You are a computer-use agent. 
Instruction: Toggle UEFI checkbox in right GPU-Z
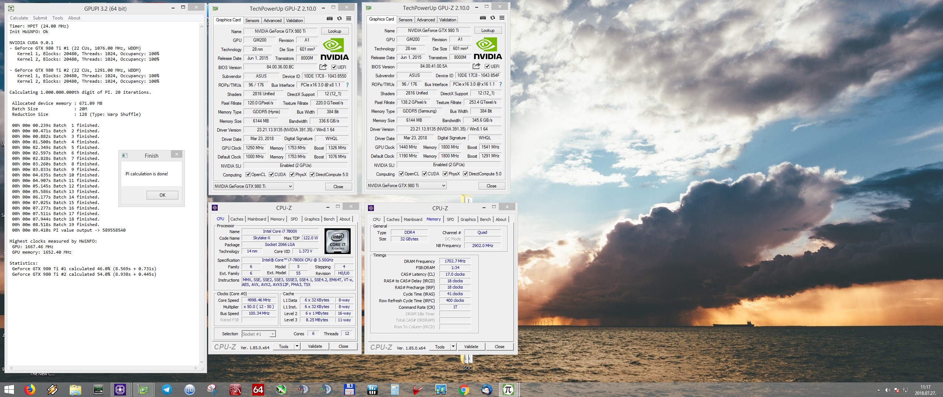click(487, 66)
